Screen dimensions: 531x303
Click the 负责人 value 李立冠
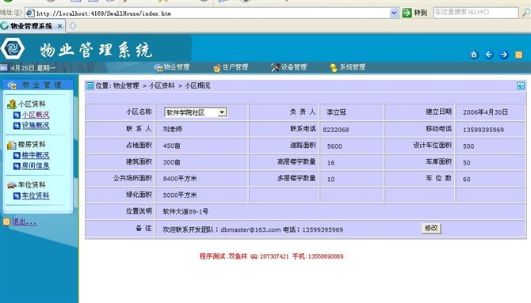click(336, 112)
